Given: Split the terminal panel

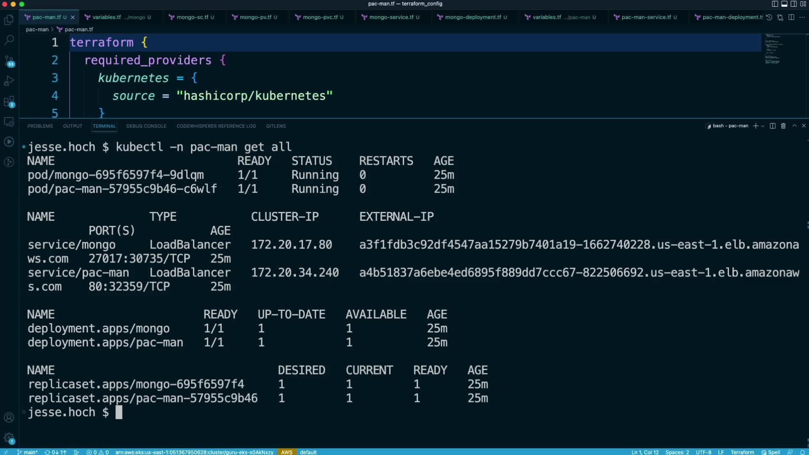Looking at the screenshot, I should click(772, 126).
